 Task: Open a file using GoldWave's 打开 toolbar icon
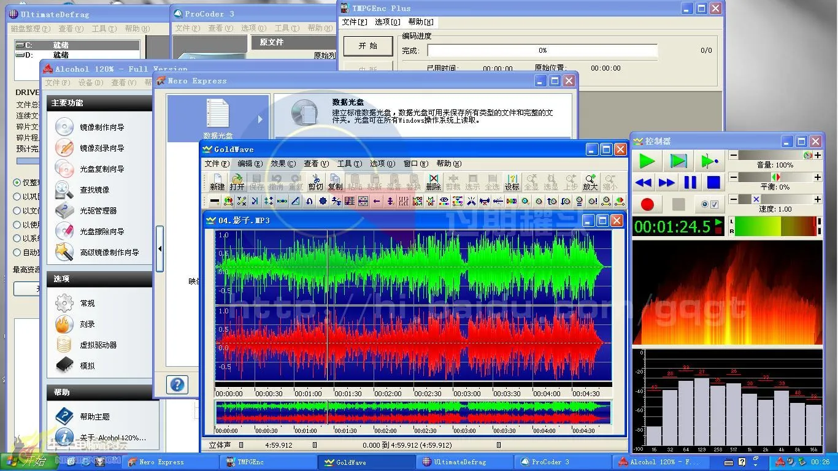(237, 180)
